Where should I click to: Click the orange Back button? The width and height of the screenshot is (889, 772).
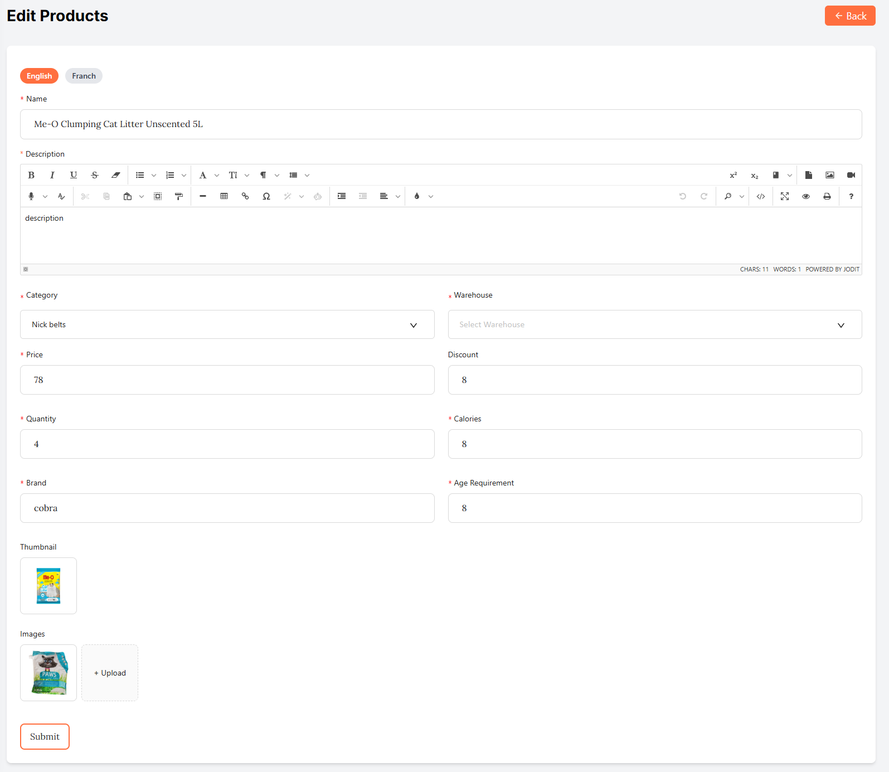[849, 16]
